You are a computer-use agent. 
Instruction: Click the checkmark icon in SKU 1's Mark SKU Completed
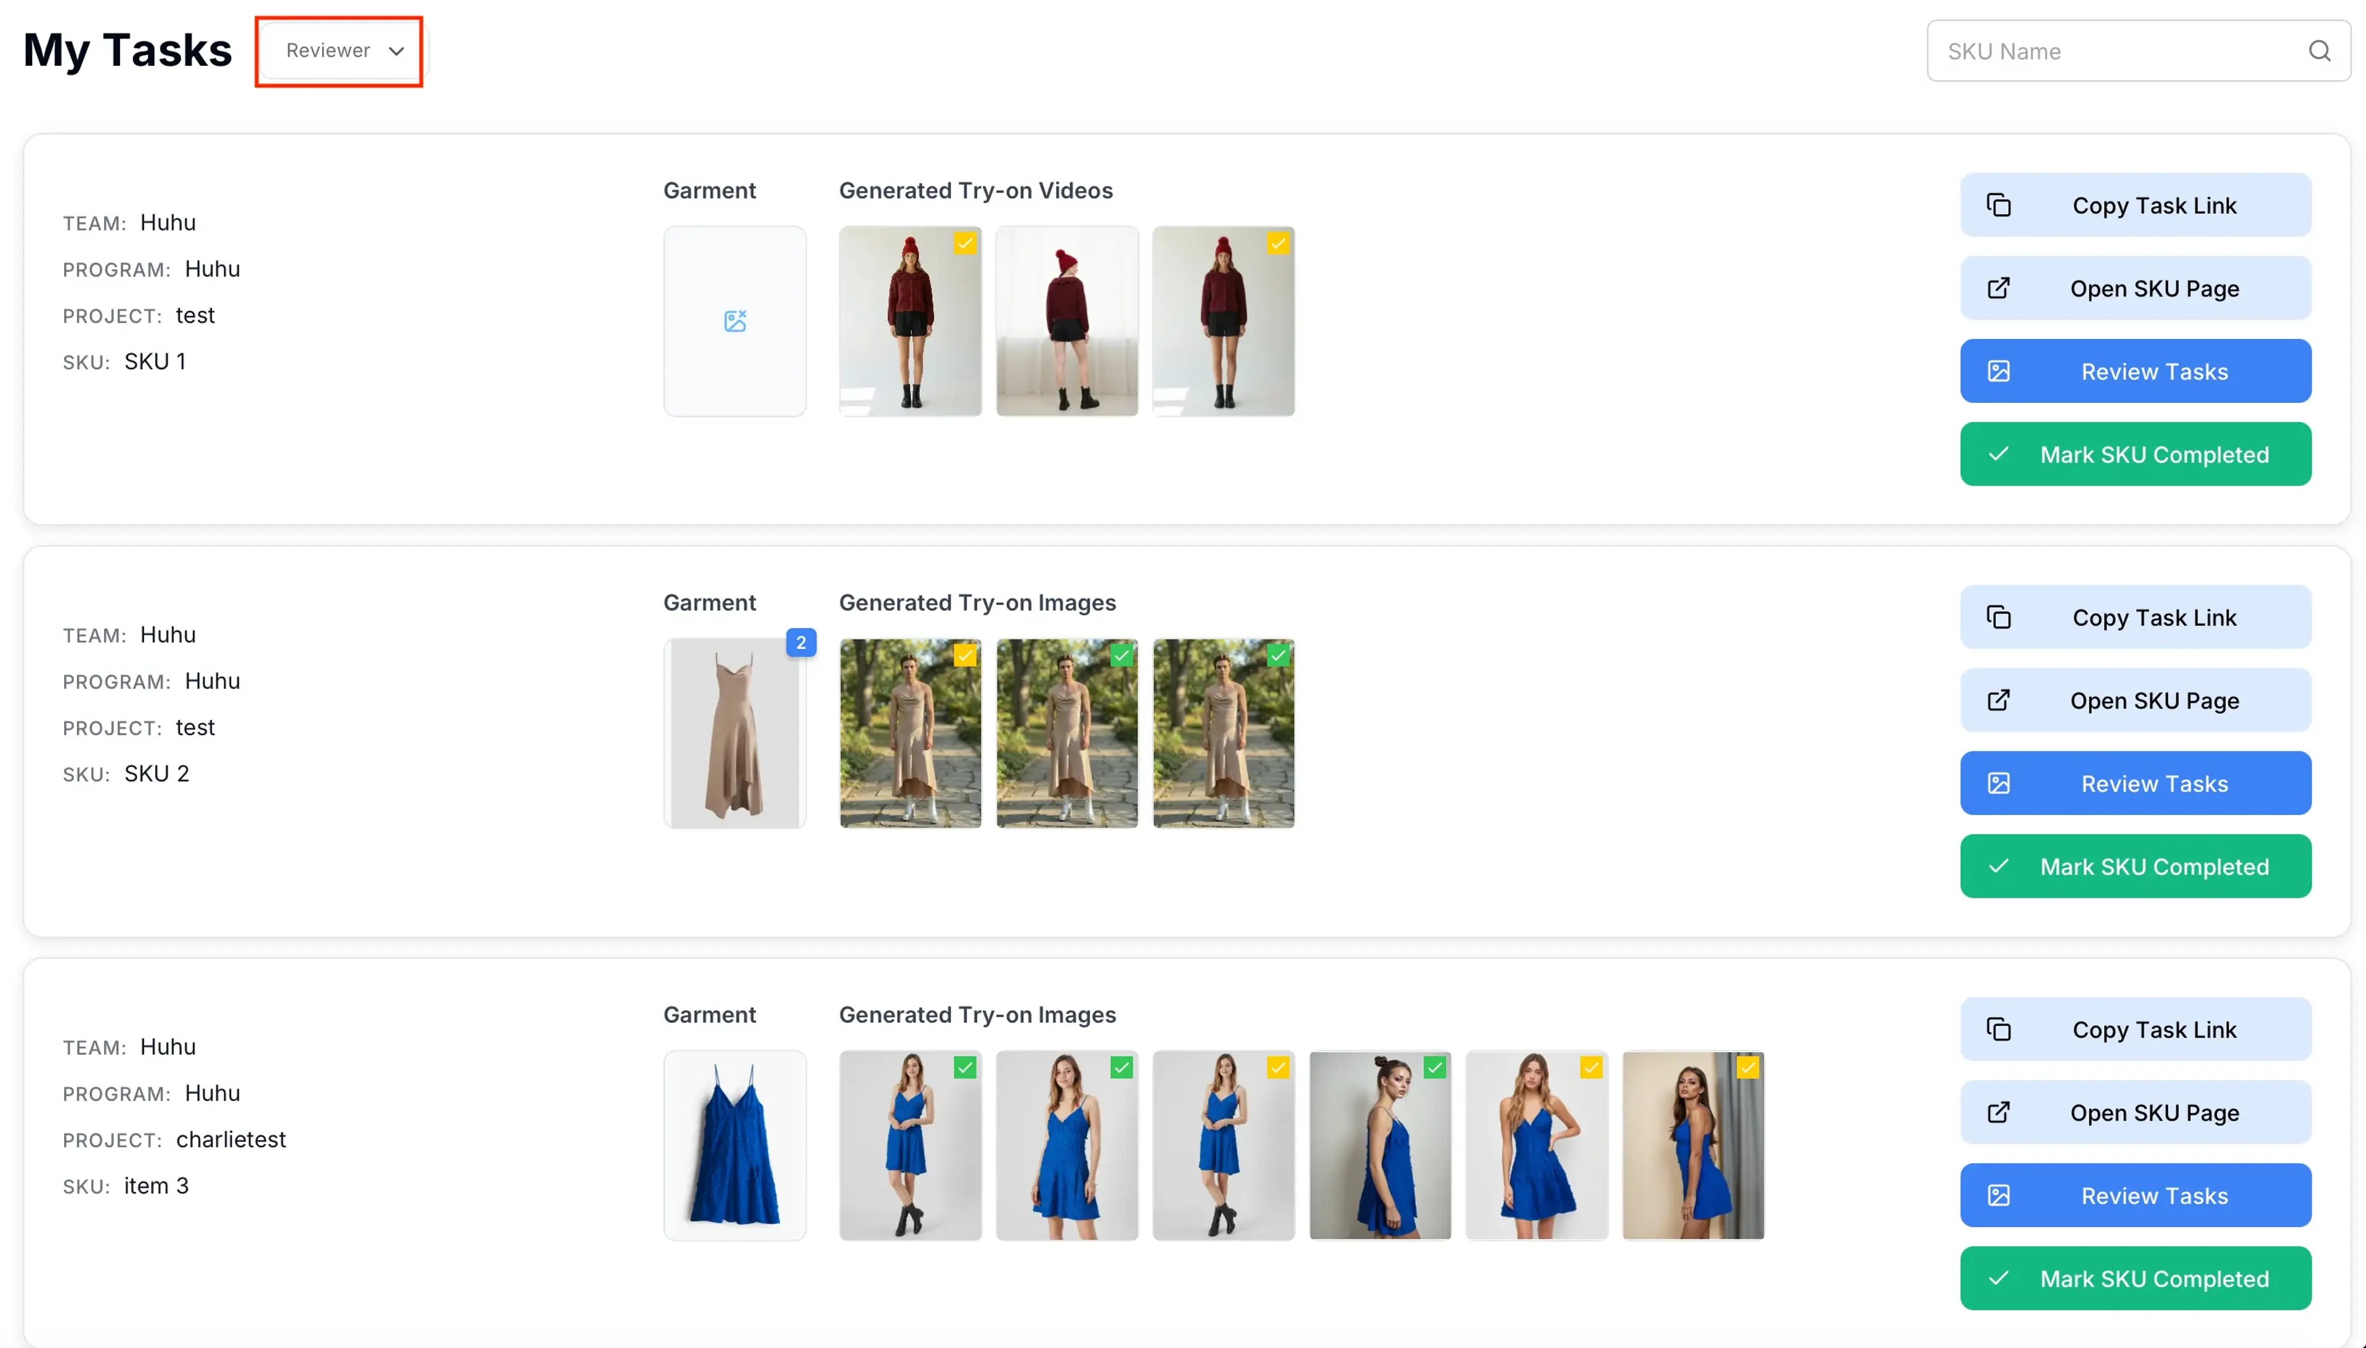click(x=1999, y=453)
